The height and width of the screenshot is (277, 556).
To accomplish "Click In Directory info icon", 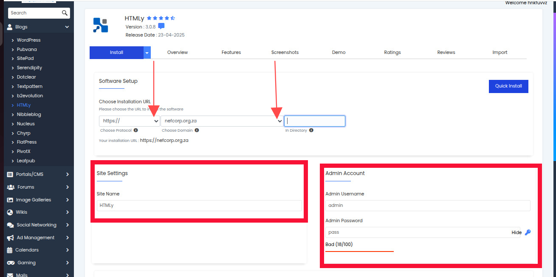I will [311, 130].
